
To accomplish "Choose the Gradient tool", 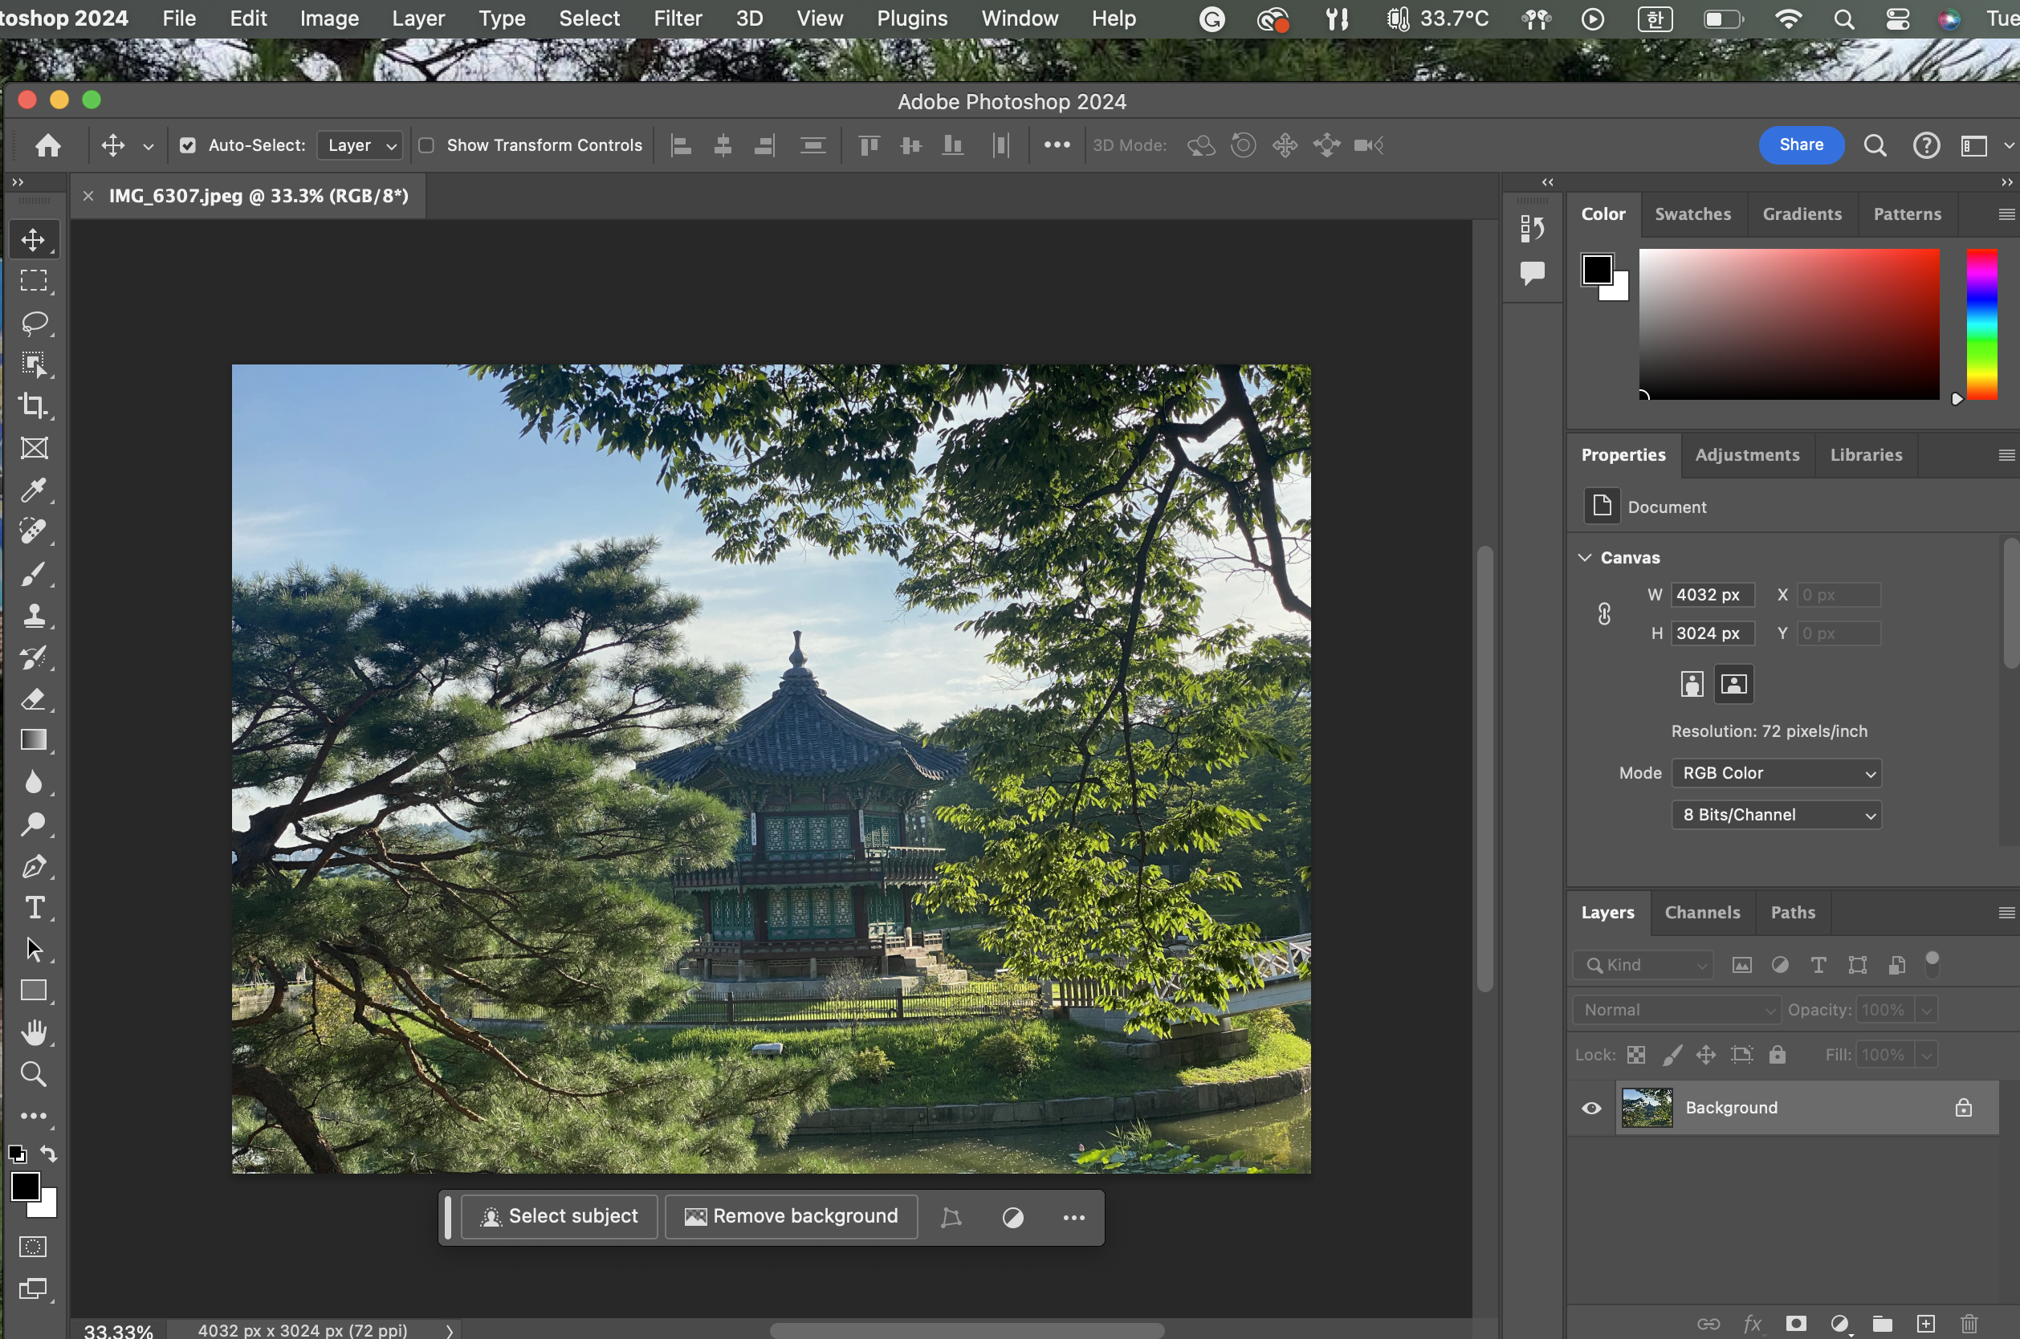I will point(35,739).
